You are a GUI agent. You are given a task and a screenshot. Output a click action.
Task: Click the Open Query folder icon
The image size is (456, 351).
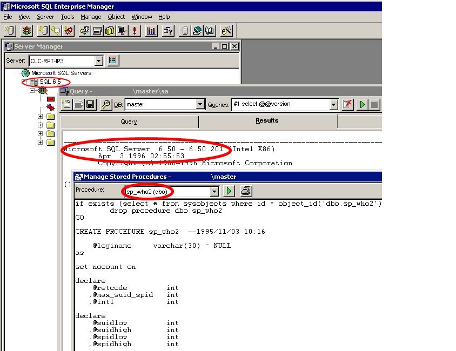click(79, 104)
